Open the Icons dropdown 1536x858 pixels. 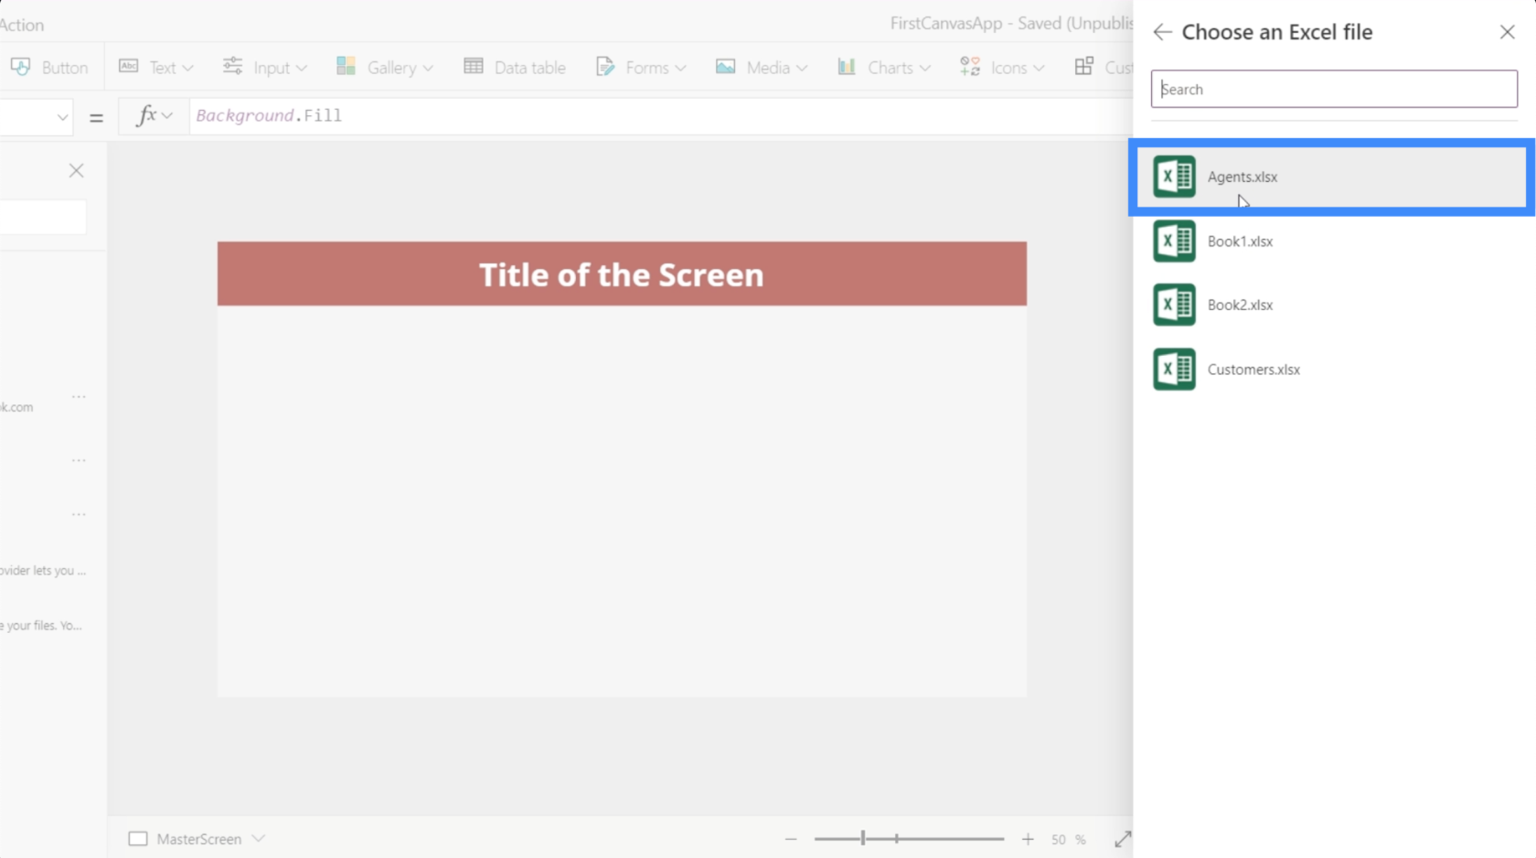[x=1002, y=68]
